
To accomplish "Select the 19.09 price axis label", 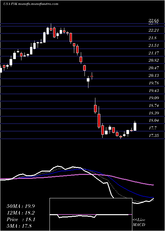I will [153, 98].
